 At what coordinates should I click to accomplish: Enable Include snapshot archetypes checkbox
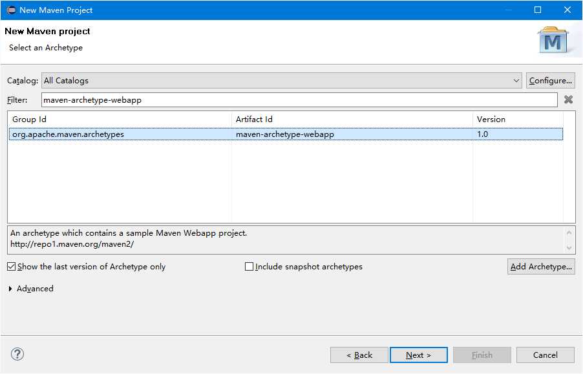pyautogui.click(x=249, y=267)
